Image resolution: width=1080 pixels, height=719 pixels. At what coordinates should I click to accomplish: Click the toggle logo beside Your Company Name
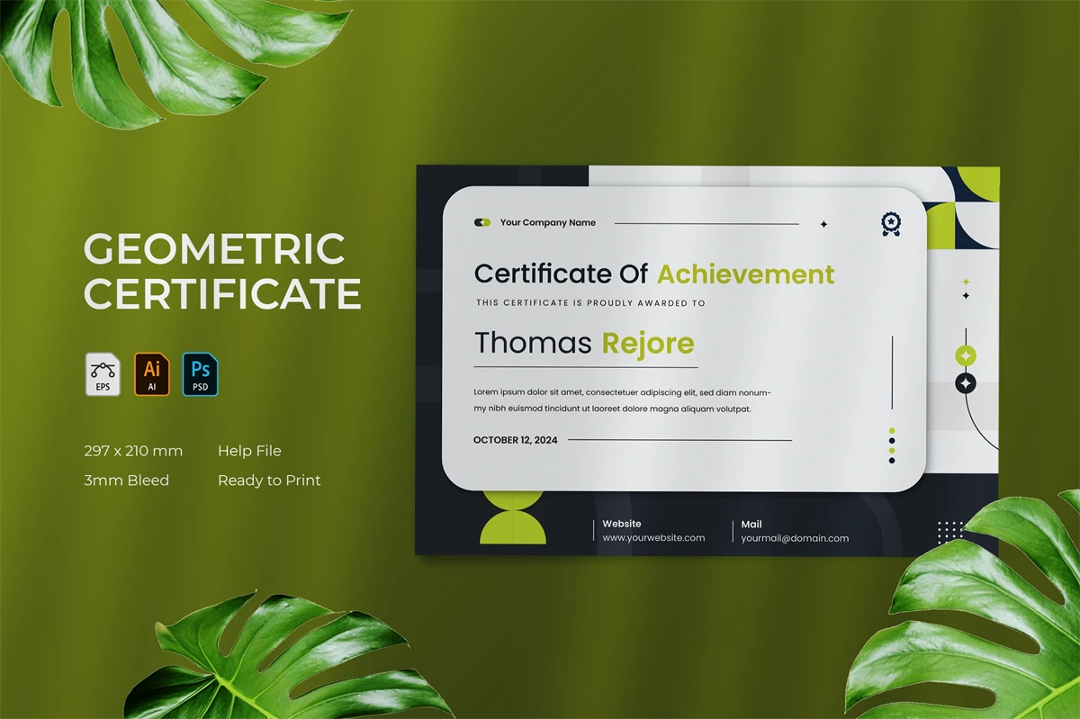(x=482, y=222)
